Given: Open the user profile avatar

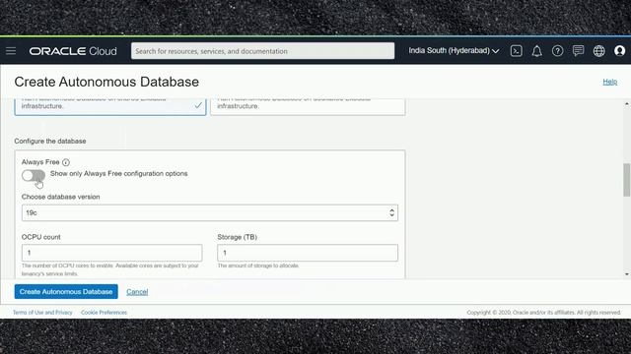Looking at the screenshot, I should [620, 50].
